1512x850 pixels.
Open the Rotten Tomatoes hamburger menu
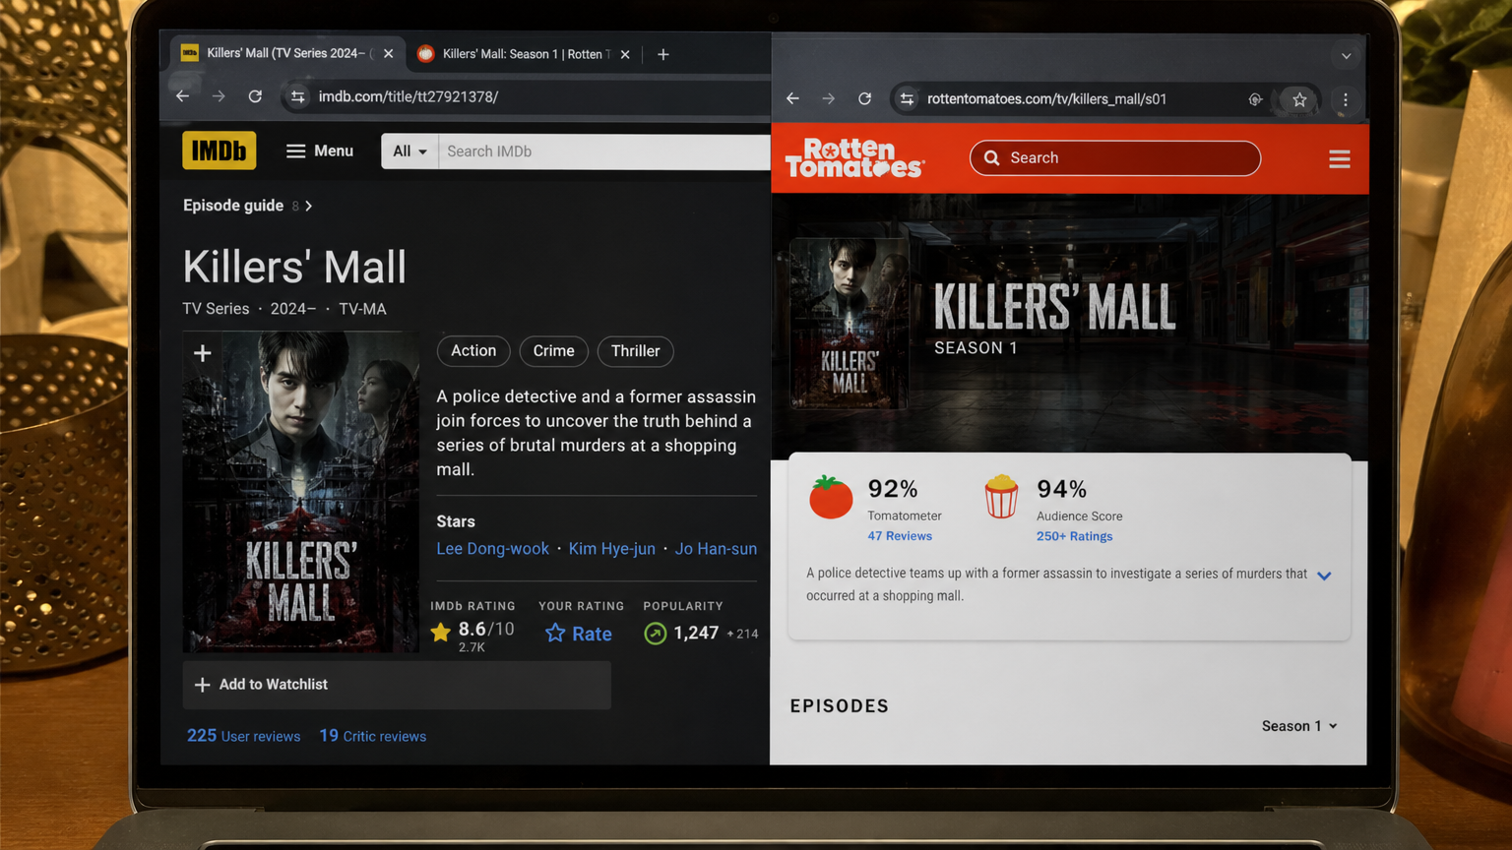click(x=1340, y=158)
